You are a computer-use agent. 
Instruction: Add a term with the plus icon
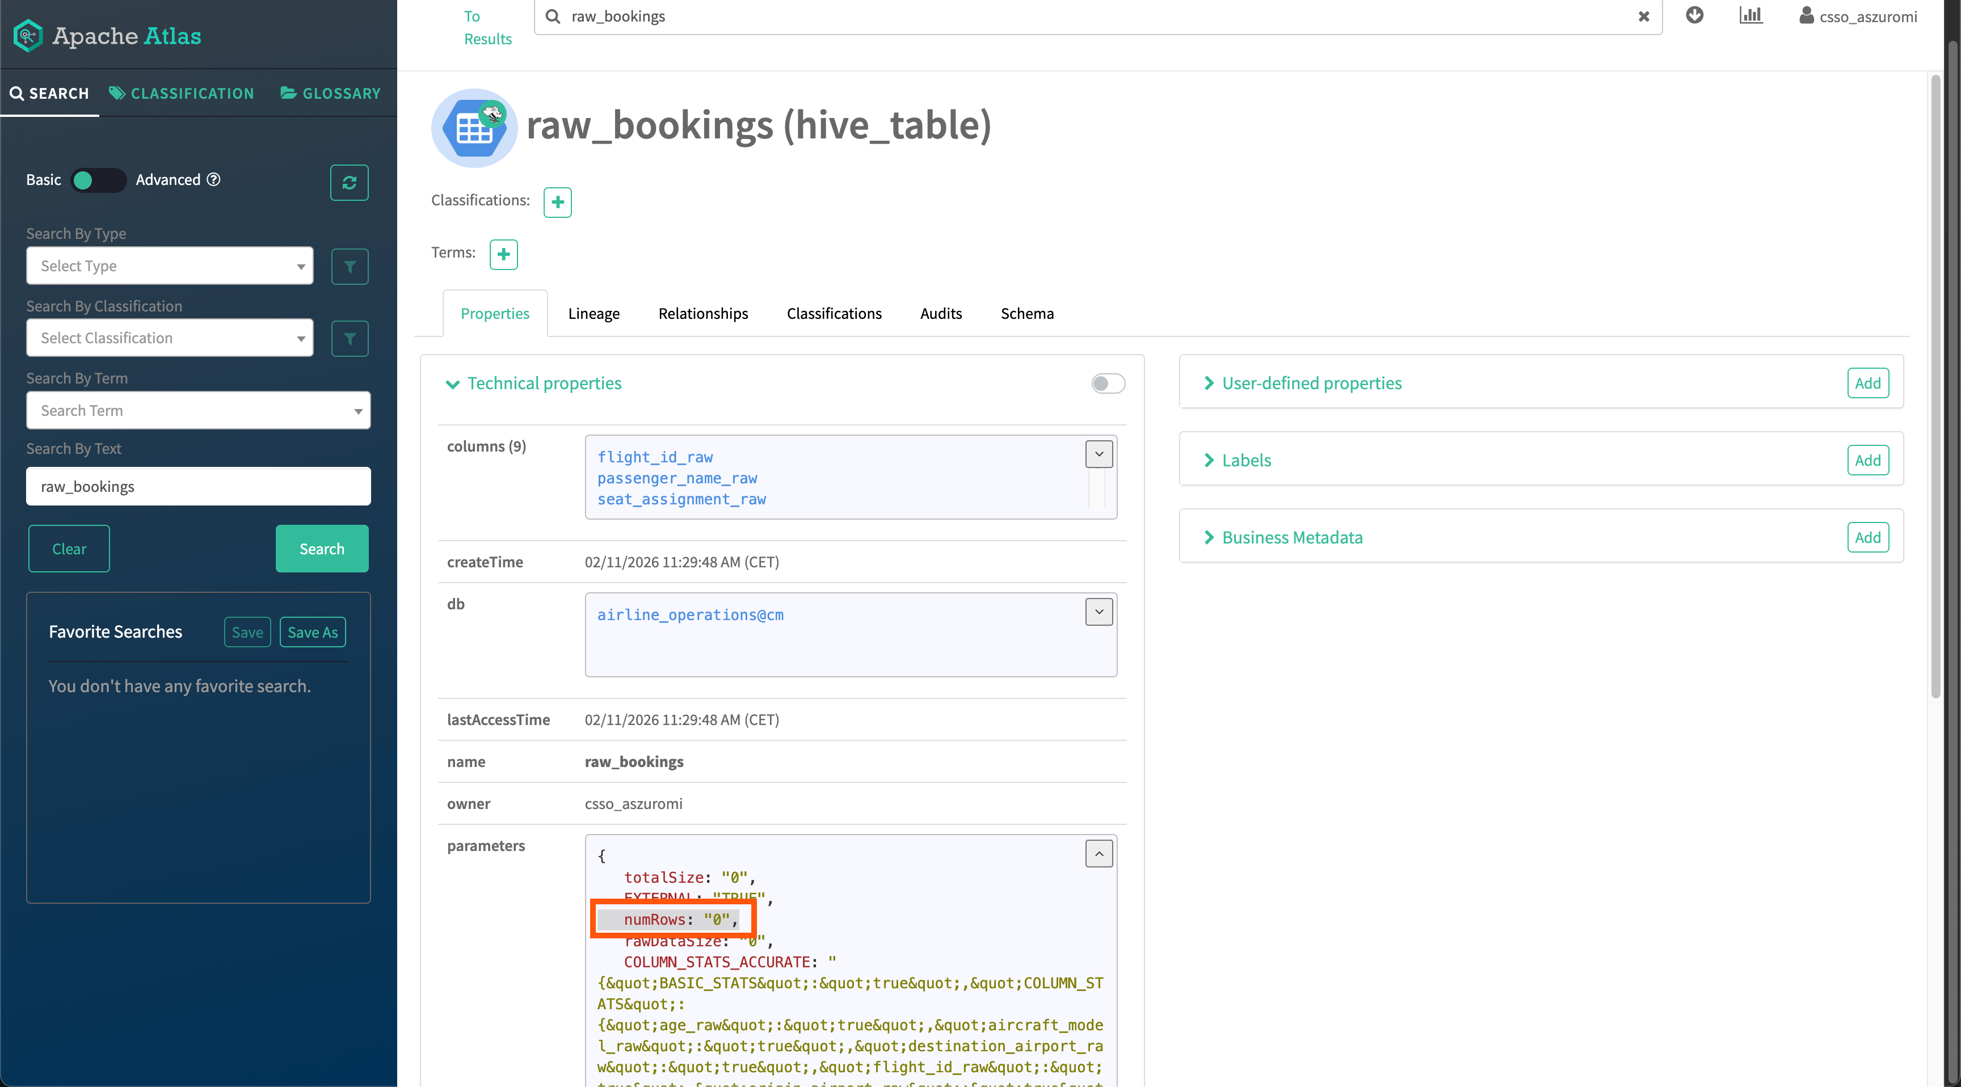pyautogui.click(x=503, y=254)
